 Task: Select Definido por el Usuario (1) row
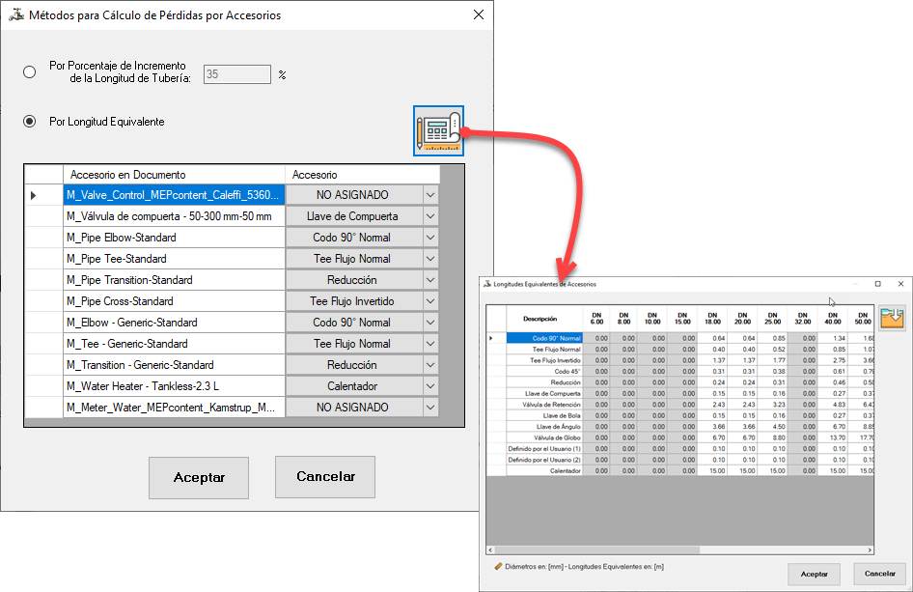click(544, 449)
